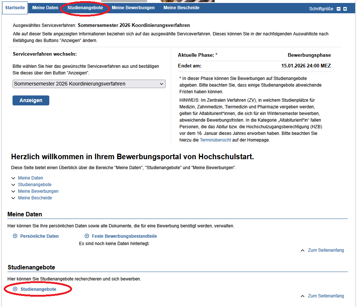357x307 pixels.
Task: Open the Terminübersicht link
Action: pyautogui.click(x=215, y=140)
